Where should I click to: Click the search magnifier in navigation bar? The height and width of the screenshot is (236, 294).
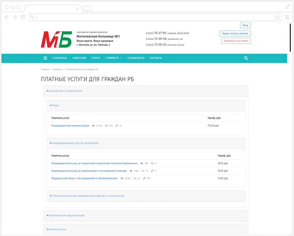pos(246,58)
